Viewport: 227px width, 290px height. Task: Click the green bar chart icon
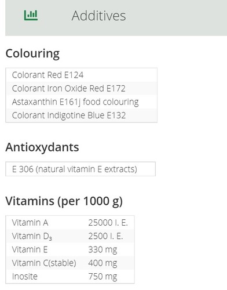click(x=31, y=15)
